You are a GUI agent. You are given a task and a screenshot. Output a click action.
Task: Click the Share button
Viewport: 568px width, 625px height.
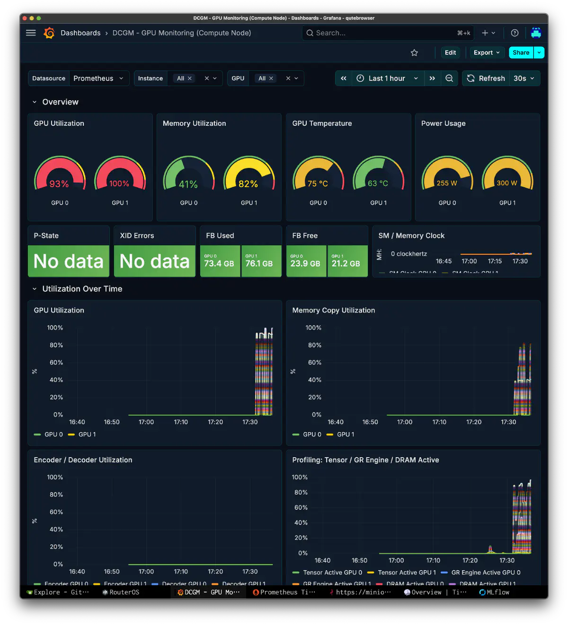pyautogui.click(x=521, y=52)
